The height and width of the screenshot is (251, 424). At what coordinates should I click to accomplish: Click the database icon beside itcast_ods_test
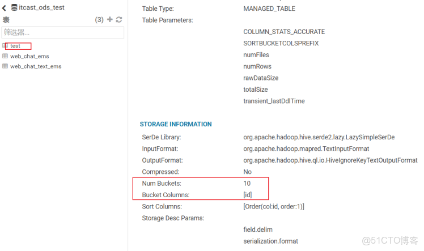click(14, 8)
